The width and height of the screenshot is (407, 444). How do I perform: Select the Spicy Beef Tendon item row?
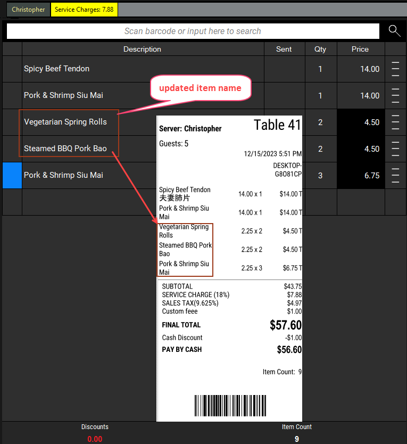(x=56, y=69)
